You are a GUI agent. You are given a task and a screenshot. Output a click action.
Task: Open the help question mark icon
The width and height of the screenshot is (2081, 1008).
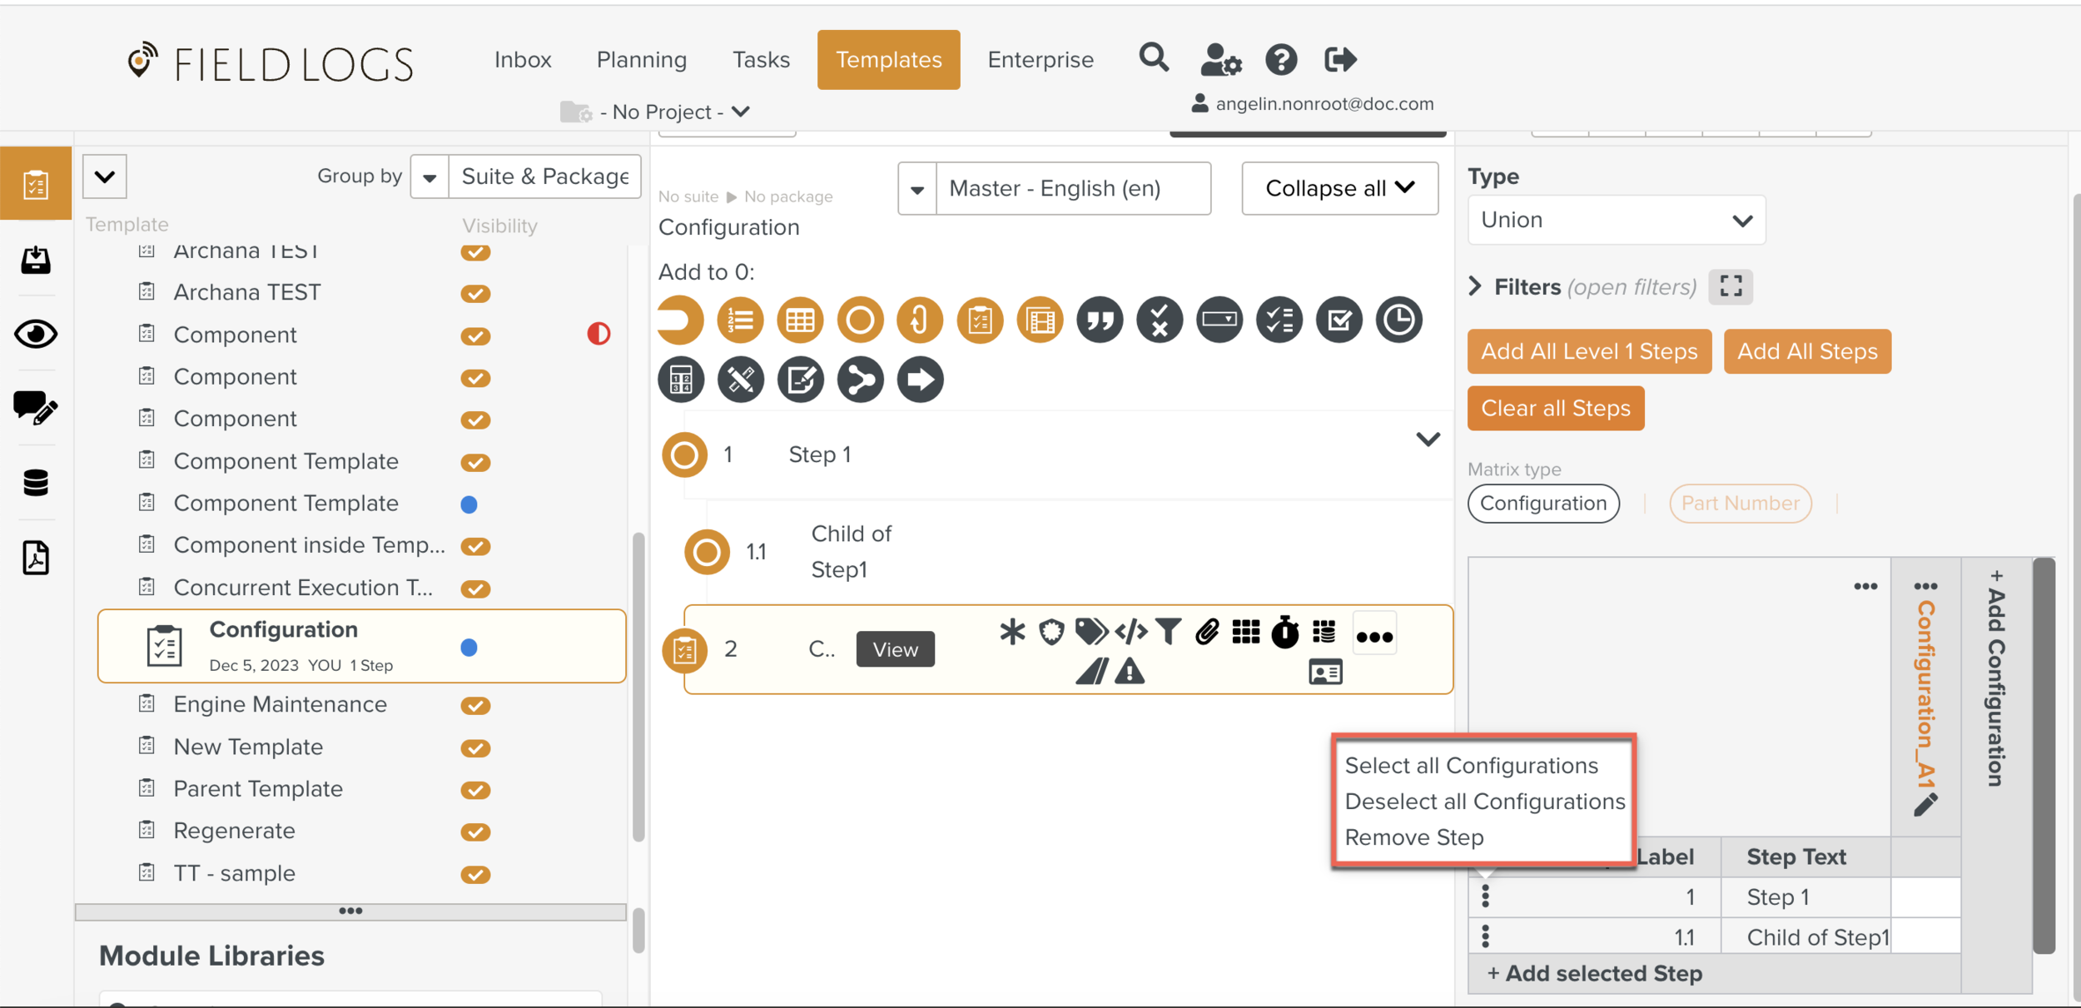pyautogui.click(x=1281, y=59)
